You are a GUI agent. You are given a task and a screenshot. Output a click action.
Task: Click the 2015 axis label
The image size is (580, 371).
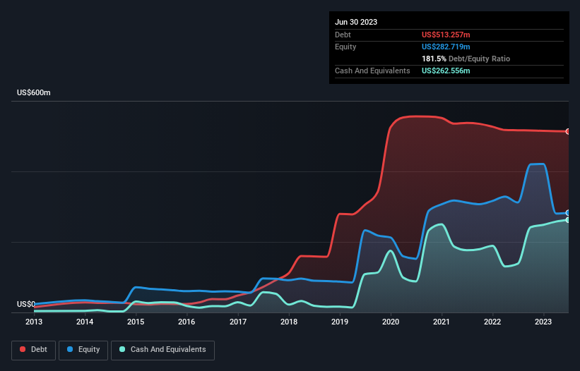click(136, 322)
